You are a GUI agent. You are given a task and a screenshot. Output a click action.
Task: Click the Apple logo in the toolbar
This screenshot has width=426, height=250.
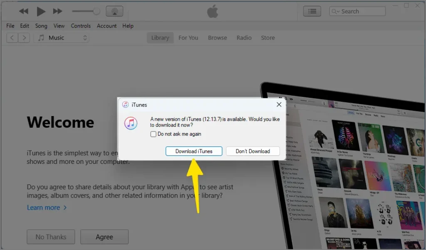pyautogui.click(x=213, y=11)
